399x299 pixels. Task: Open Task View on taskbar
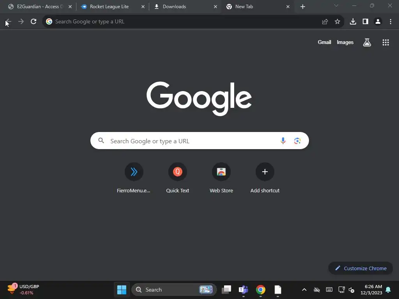(226, 290)
